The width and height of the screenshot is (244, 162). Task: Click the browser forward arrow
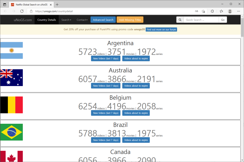point(14,11)
